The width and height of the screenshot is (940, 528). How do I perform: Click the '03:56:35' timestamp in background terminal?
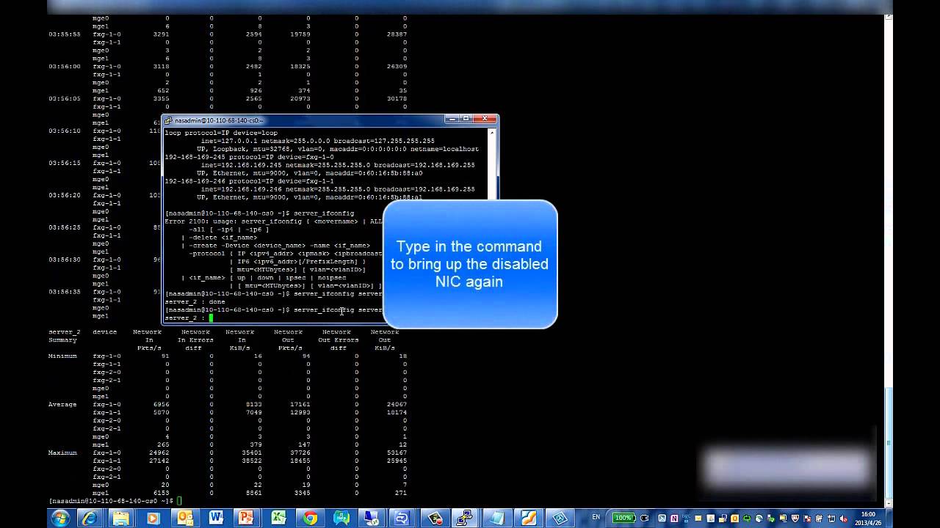tap(65, 292)
